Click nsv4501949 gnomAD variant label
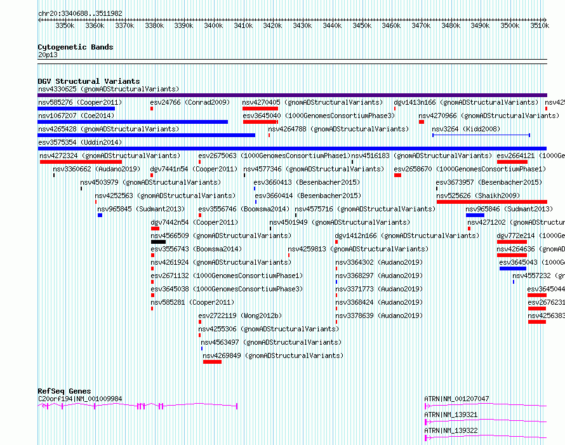 click(x=340, y=222)
